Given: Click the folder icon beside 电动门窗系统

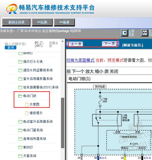Looking at the screenshot, I should point(20,130).
